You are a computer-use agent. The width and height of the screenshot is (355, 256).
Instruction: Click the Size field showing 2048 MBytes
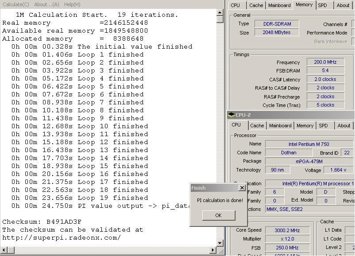pos(277,32)
